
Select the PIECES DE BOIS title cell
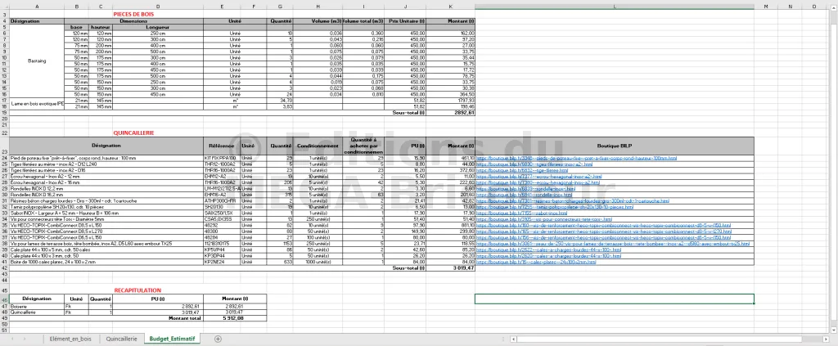pos(133,13)
